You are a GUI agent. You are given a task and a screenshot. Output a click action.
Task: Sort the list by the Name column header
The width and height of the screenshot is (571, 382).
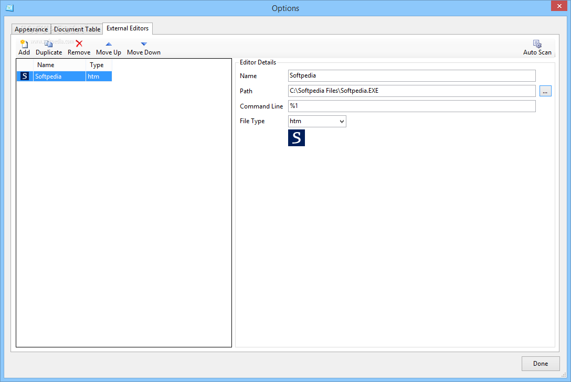60,65
